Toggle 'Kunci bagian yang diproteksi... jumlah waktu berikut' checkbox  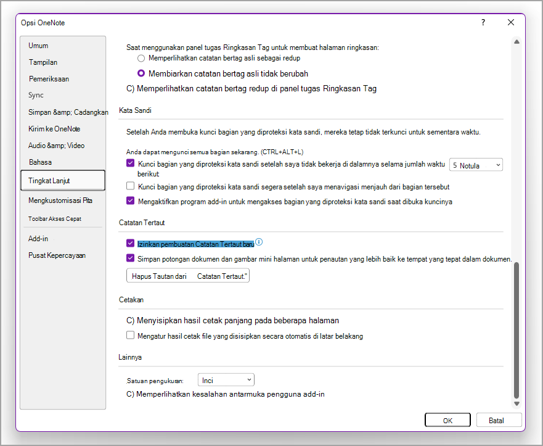point(130,163)
